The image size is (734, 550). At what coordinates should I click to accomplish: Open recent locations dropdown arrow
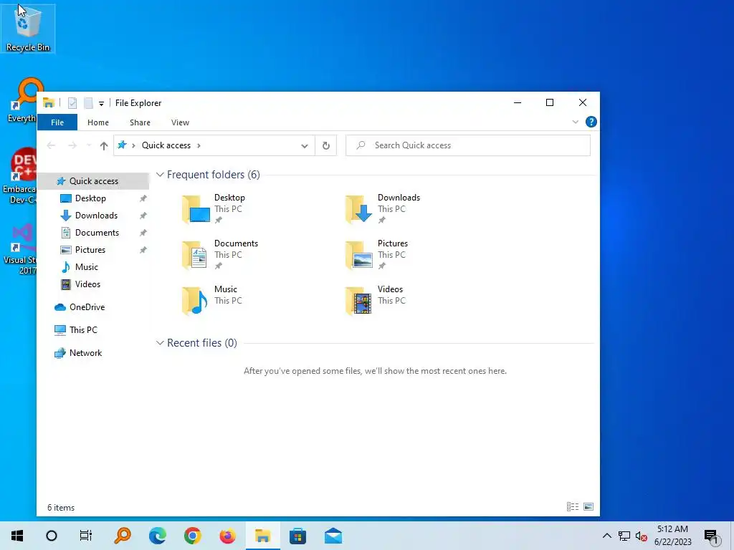click(89, 145)
